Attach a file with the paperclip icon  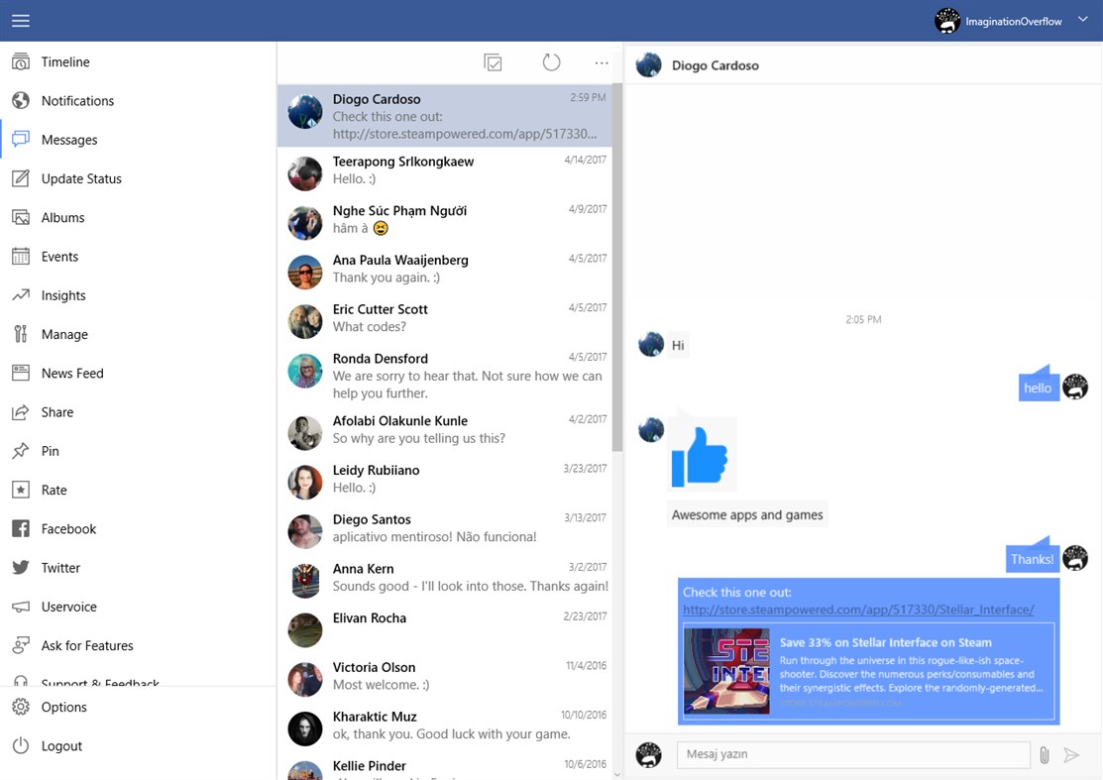coord(1044,754)
